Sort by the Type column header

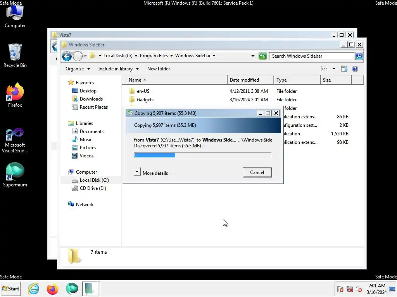297,80
